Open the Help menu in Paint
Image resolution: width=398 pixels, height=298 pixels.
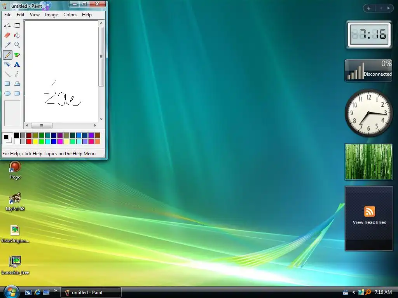click(x=87, y=15)
